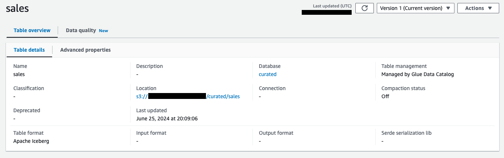Click the Serde serialization lib label
The height and width of the screenshot is (158, 504).
click(406, 133)
